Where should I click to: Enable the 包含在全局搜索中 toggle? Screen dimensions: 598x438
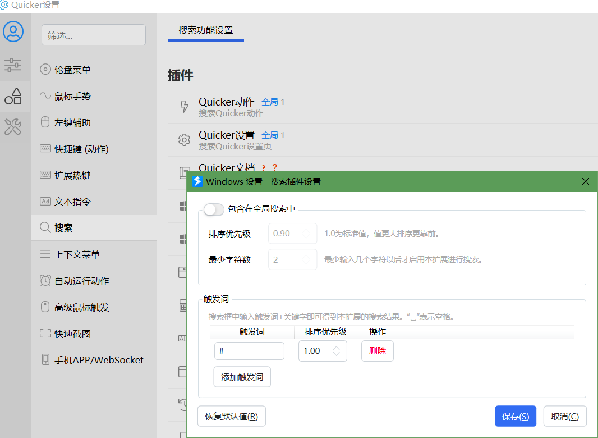pos(214,209)
